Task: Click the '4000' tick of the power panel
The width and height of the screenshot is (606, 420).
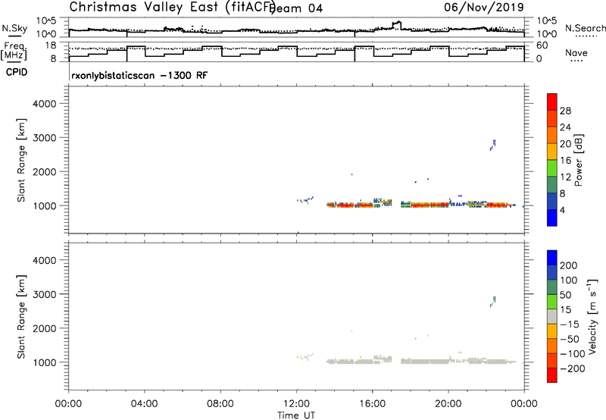Action: click(45, 104)
